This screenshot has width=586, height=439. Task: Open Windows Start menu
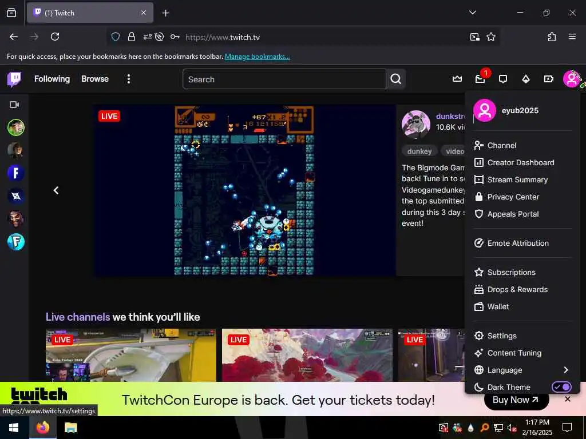14,428
